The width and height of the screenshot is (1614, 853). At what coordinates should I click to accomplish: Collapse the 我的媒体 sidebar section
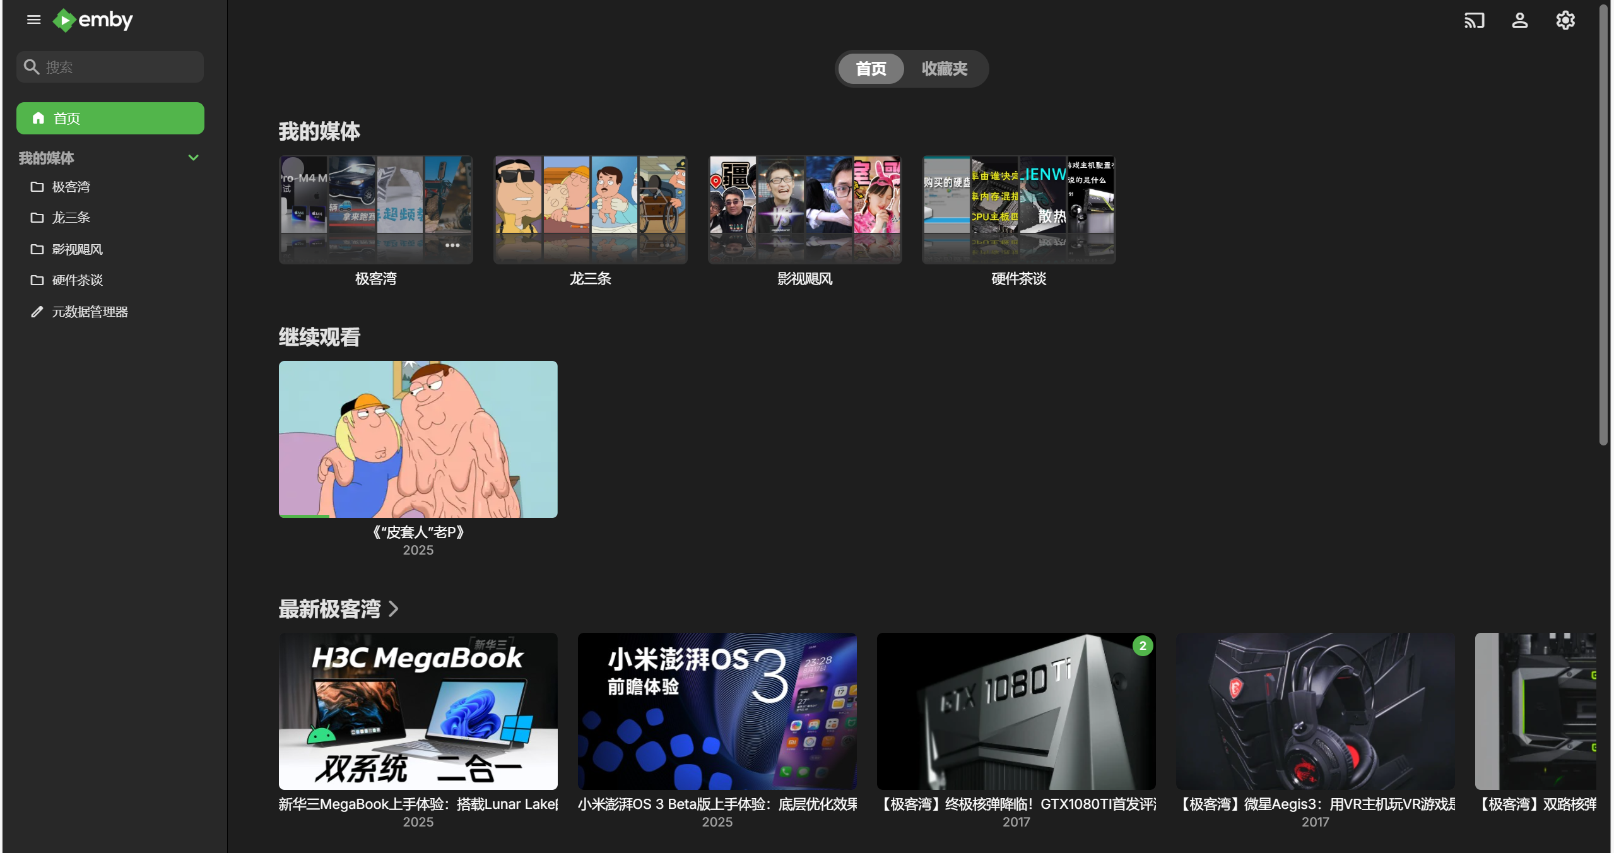point(194,158)
